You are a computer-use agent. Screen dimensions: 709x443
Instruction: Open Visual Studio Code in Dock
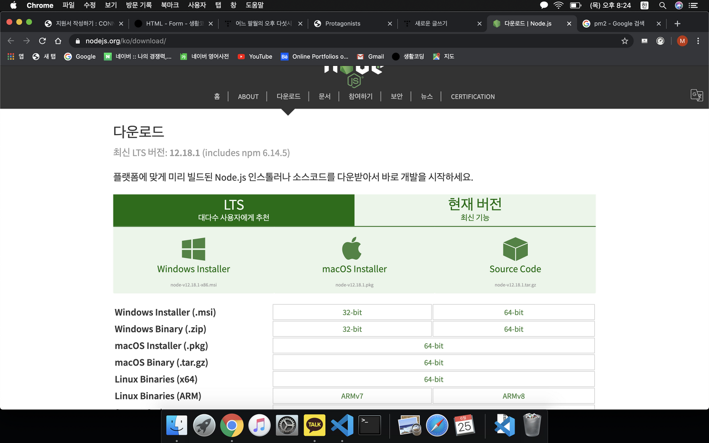[x=342, y=425]
